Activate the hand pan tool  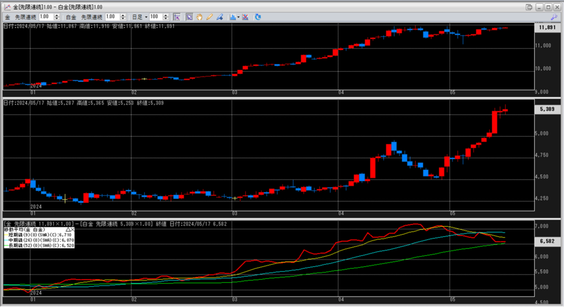tap(199, 17)
